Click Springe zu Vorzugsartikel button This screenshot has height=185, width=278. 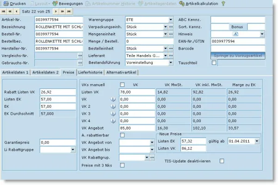[x=238, y=55]
